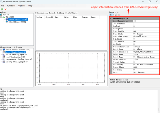
Task: Click the Udp network icon
Action: 4,17
